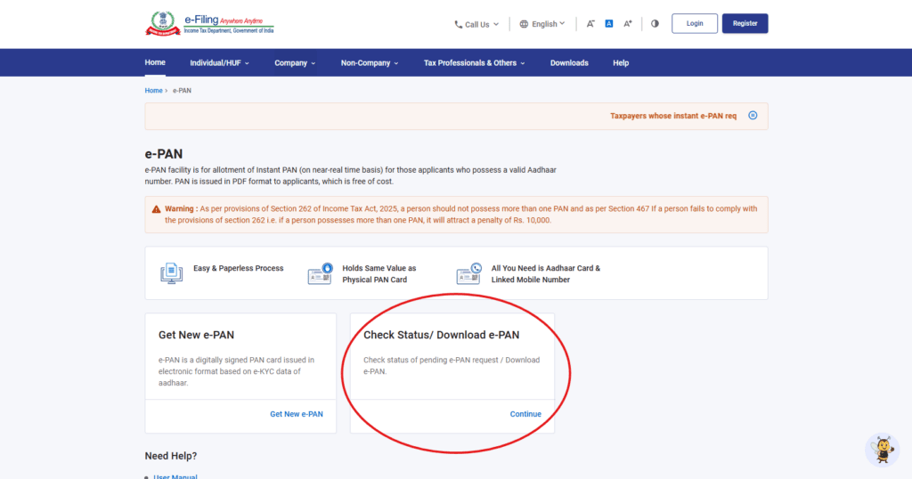This screenshot has width=912, height=479.
Task: Click the globe language icon
Action: coord(524,24)
